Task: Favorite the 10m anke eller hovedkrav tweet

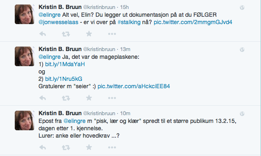Action: pyautogui.click(x=89, y=147)
